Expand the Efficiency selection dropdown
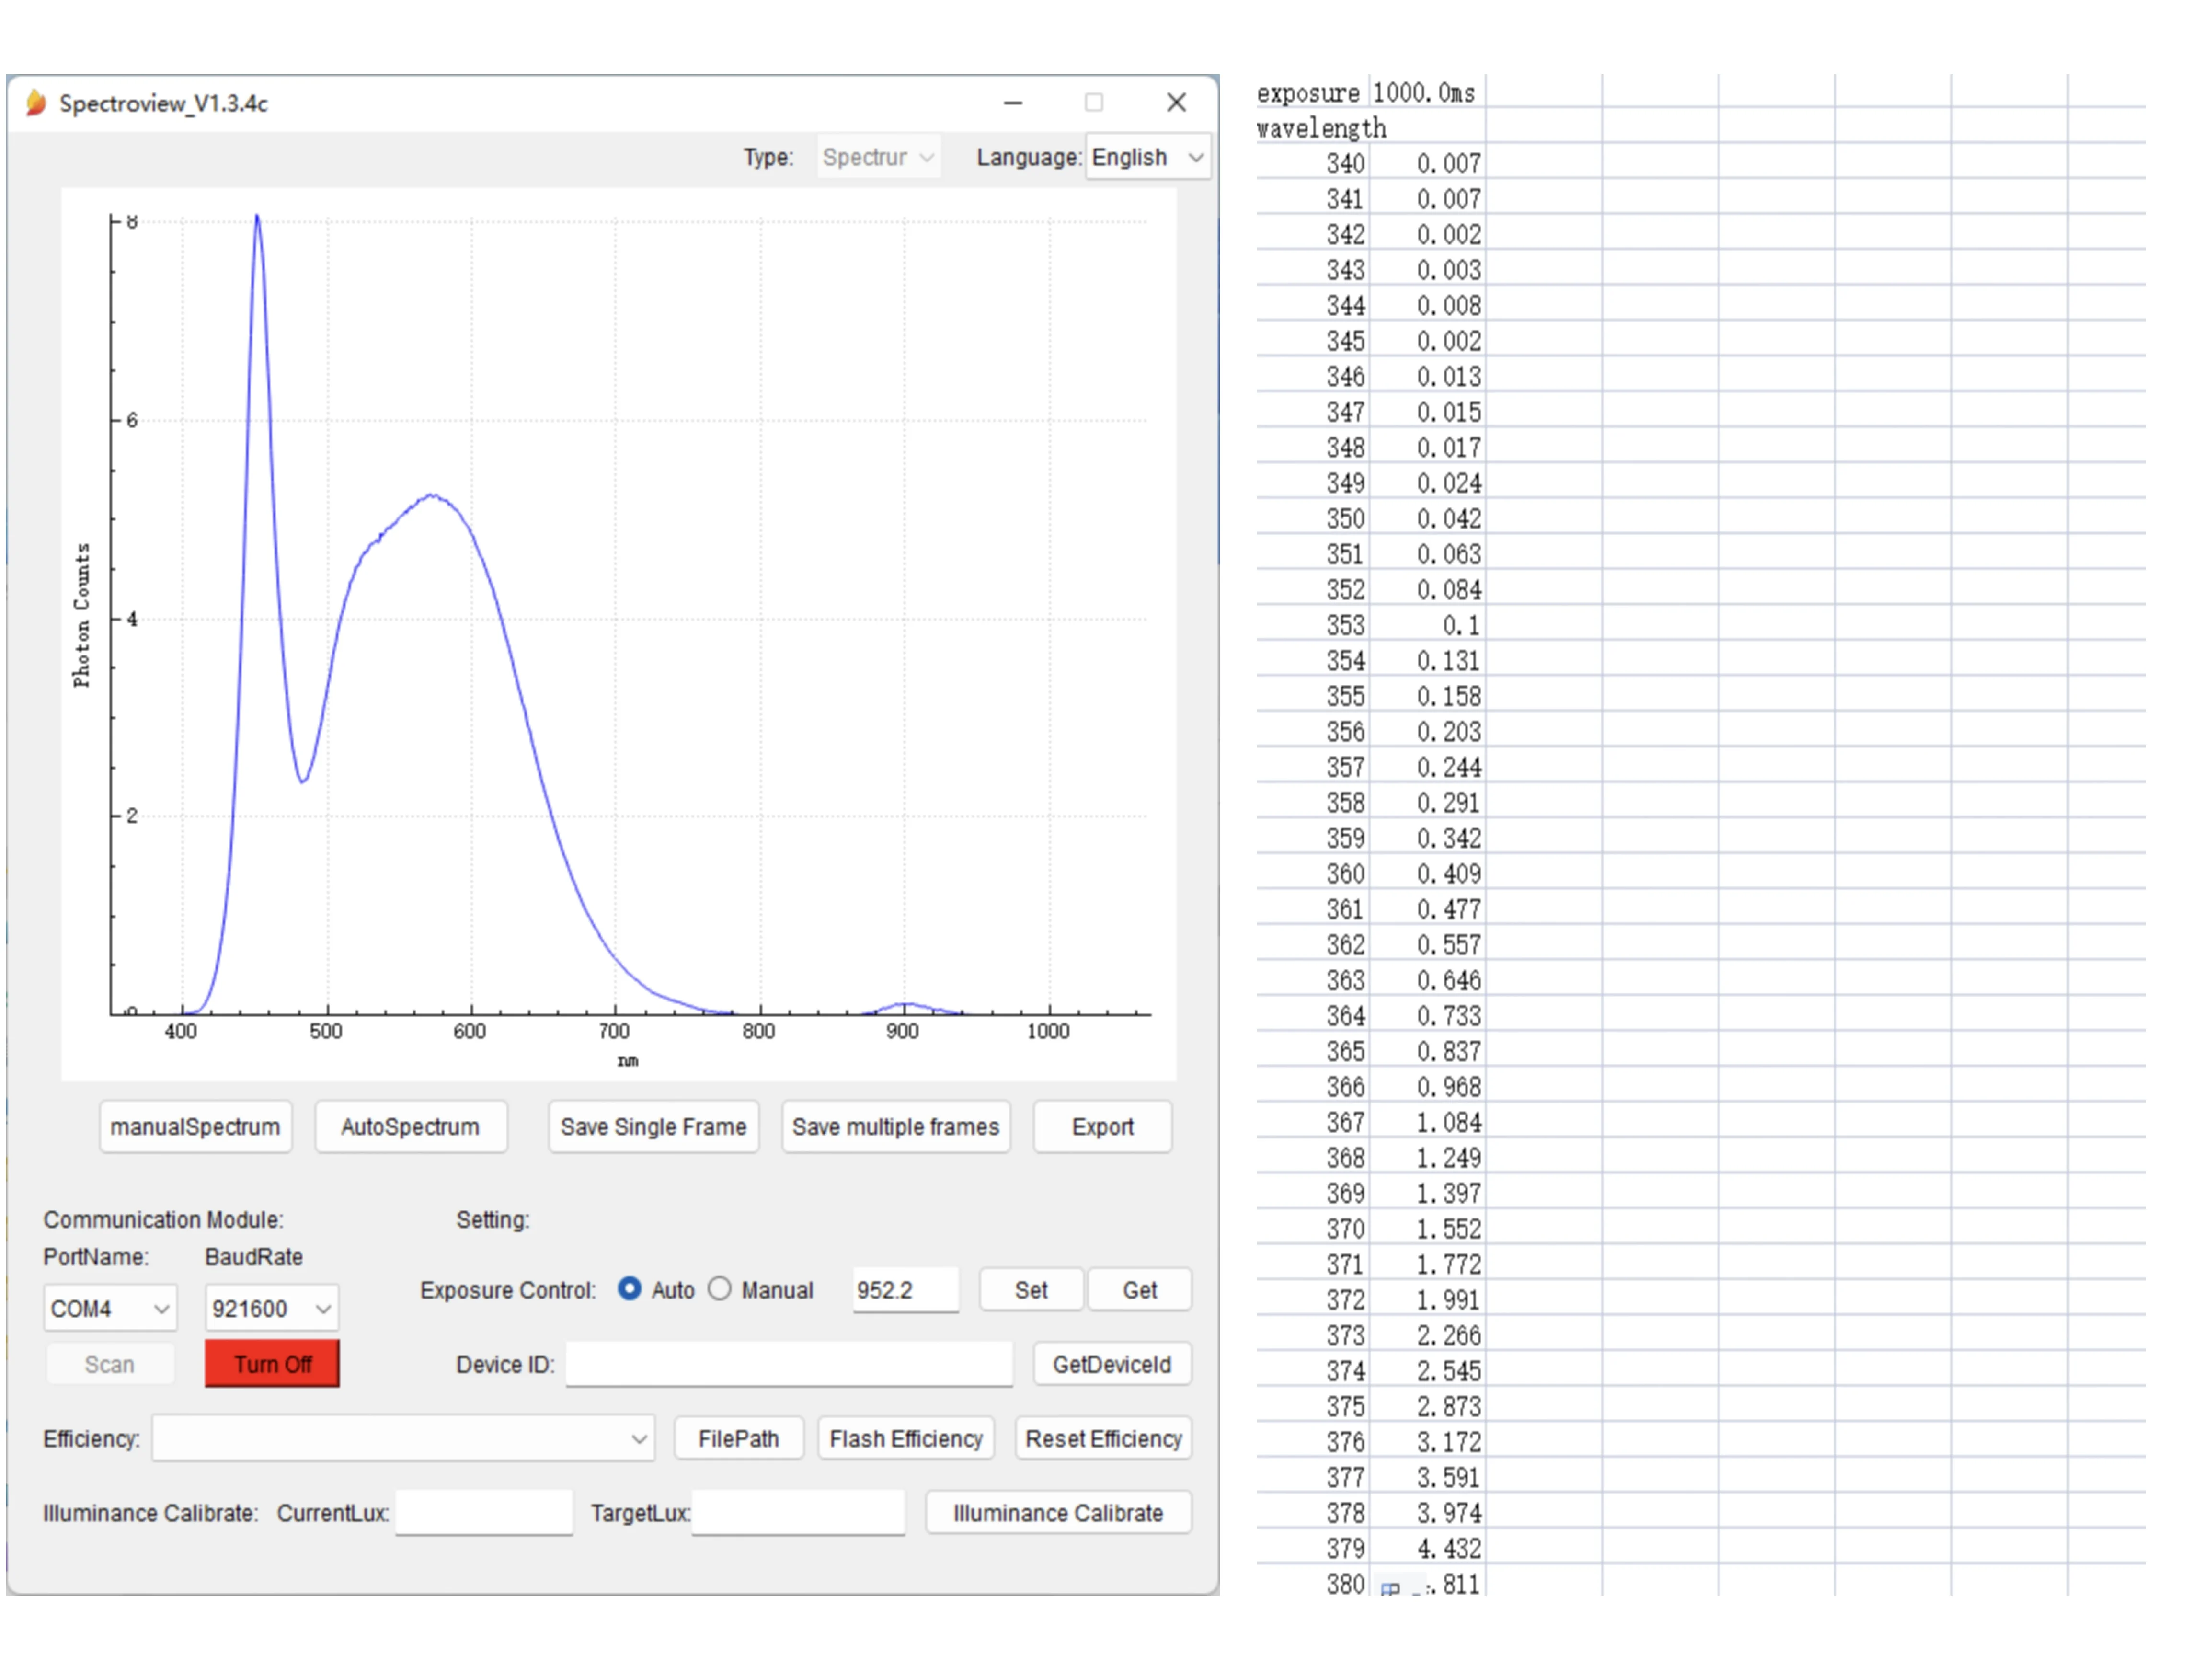Screen dimensions: 2212x1678 tap(640, 1439)
